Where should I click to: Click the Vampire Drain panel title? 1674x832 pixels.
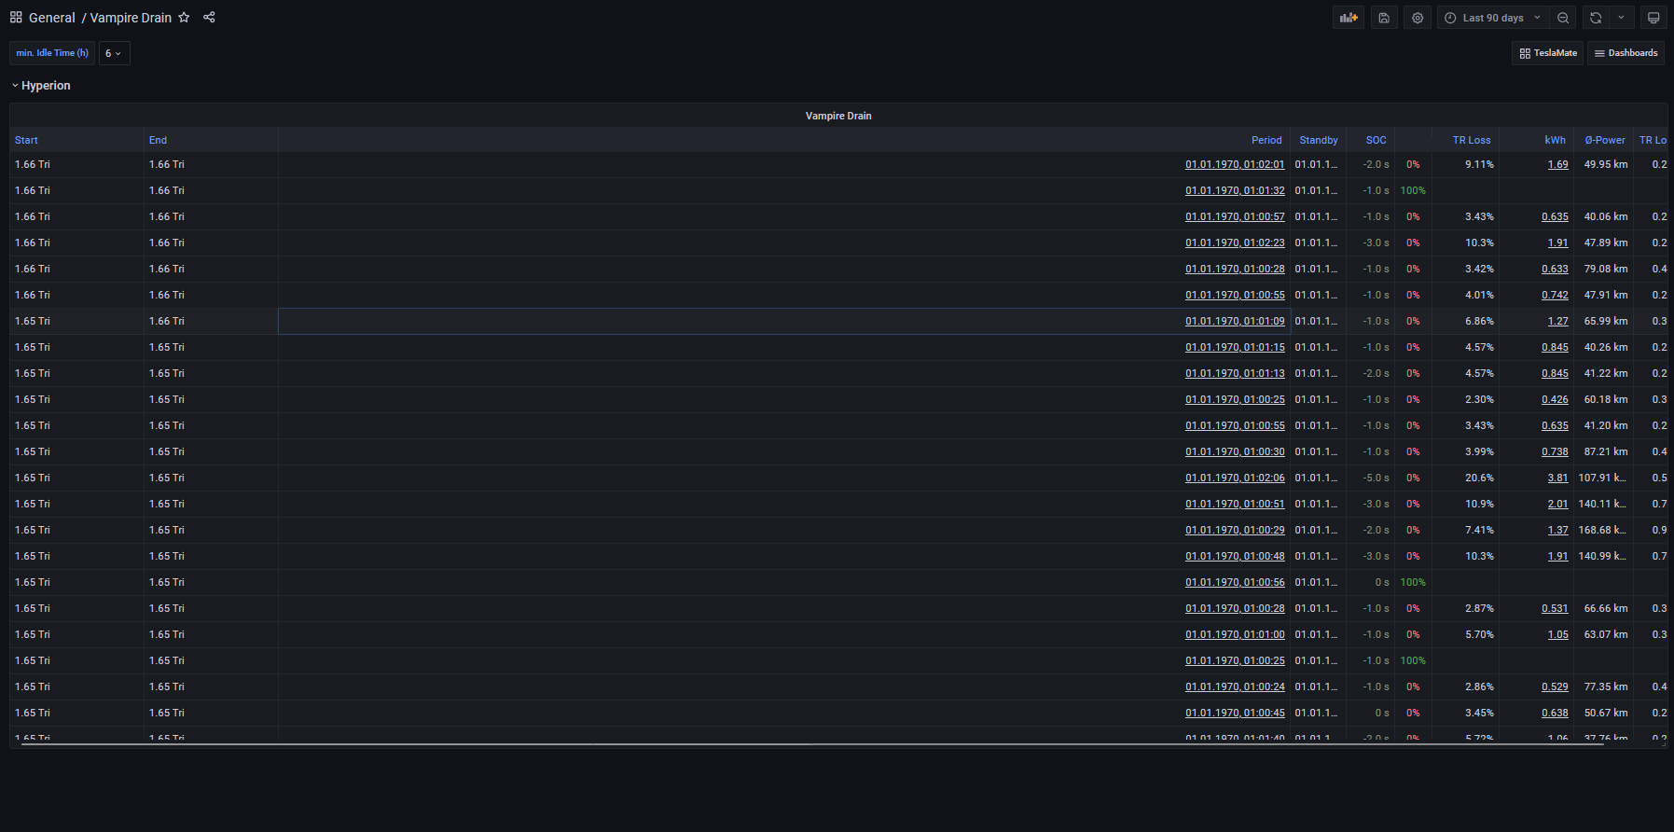point(838,116)
